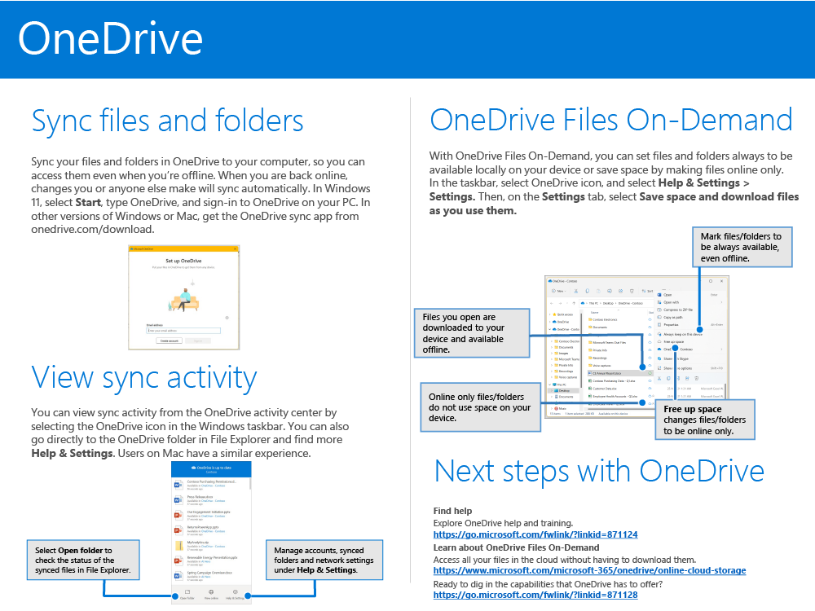This screenshot has height=611, width=815.
Task: Click the Name column header in the file list
Action: point(595,312)
